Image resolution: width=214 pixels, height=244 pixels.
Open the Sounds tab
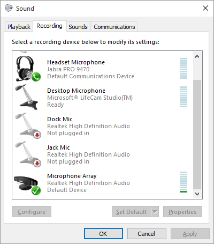pyautogui.click(x=78, y=27)
